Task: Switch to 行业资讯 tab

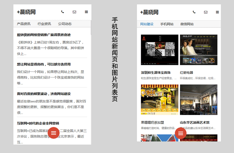Action: [x=44, y=24]
